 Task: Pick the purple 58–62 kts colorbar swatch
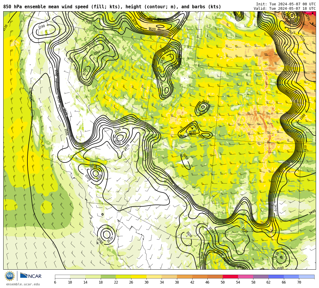coord(261,276)
